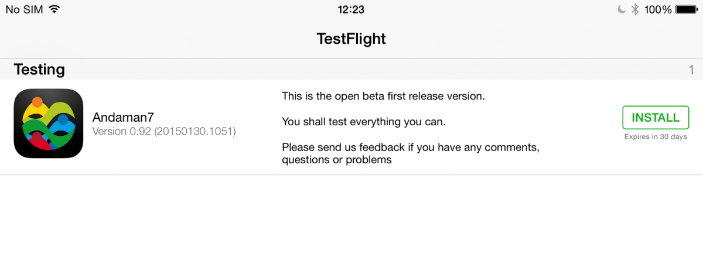This screenshot has width=703, height=257.
Task: Tap the Wi-Fi signal icon
Action: click(54, 9)
